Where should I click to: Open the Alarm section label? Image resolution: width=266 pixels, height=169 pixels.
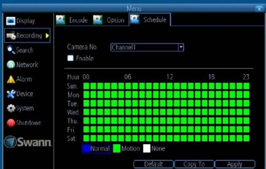coord(24,79)
